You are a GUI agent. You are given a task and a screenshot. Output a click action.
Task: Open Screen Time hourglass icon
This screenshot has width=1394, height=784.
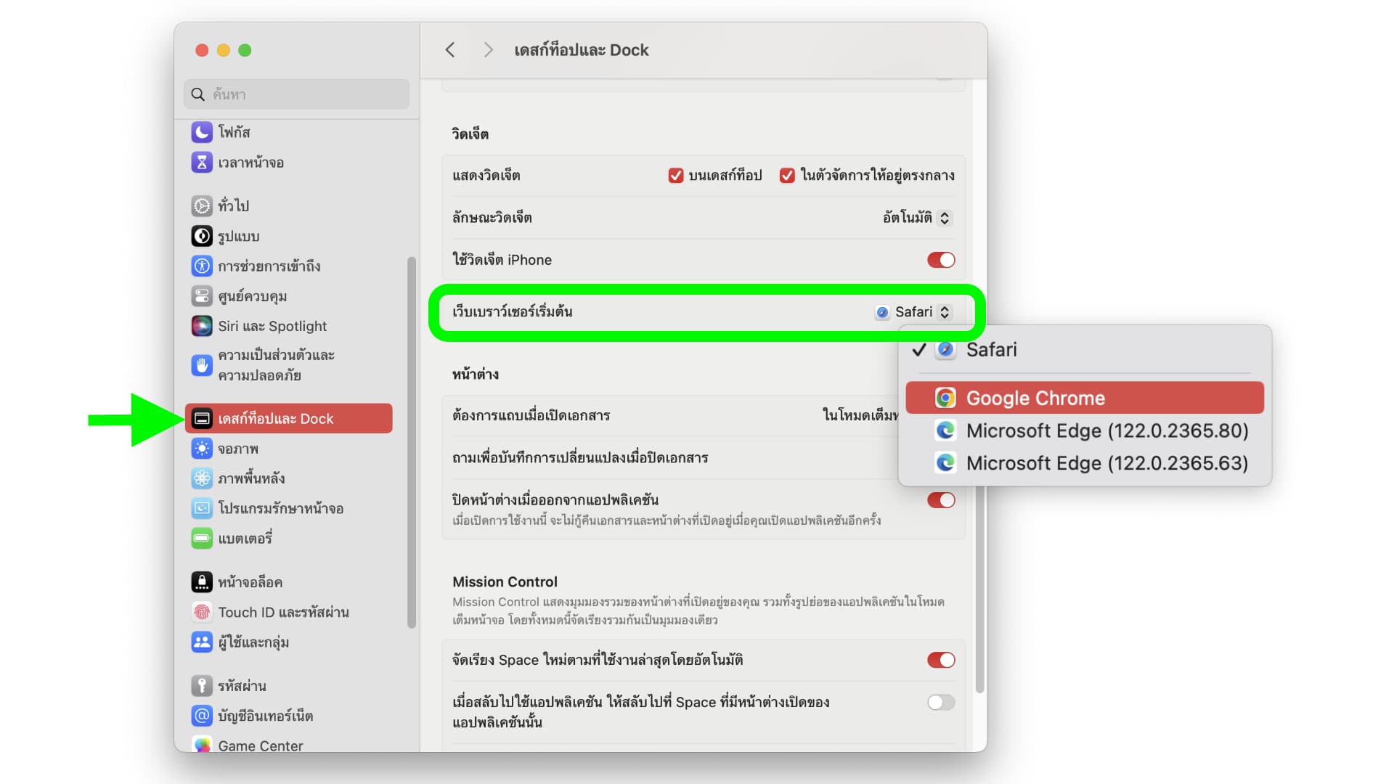(202, 163)
